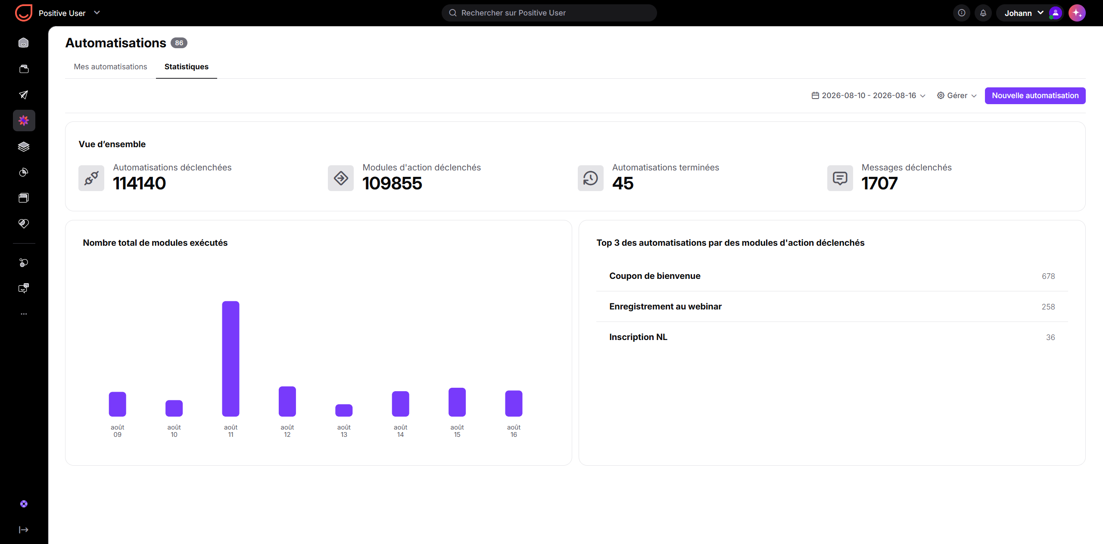Click the 258 count for Enregistrement au webinar
The width and height of the screenshot is (1103, 544).
(x=1048, y=307)
